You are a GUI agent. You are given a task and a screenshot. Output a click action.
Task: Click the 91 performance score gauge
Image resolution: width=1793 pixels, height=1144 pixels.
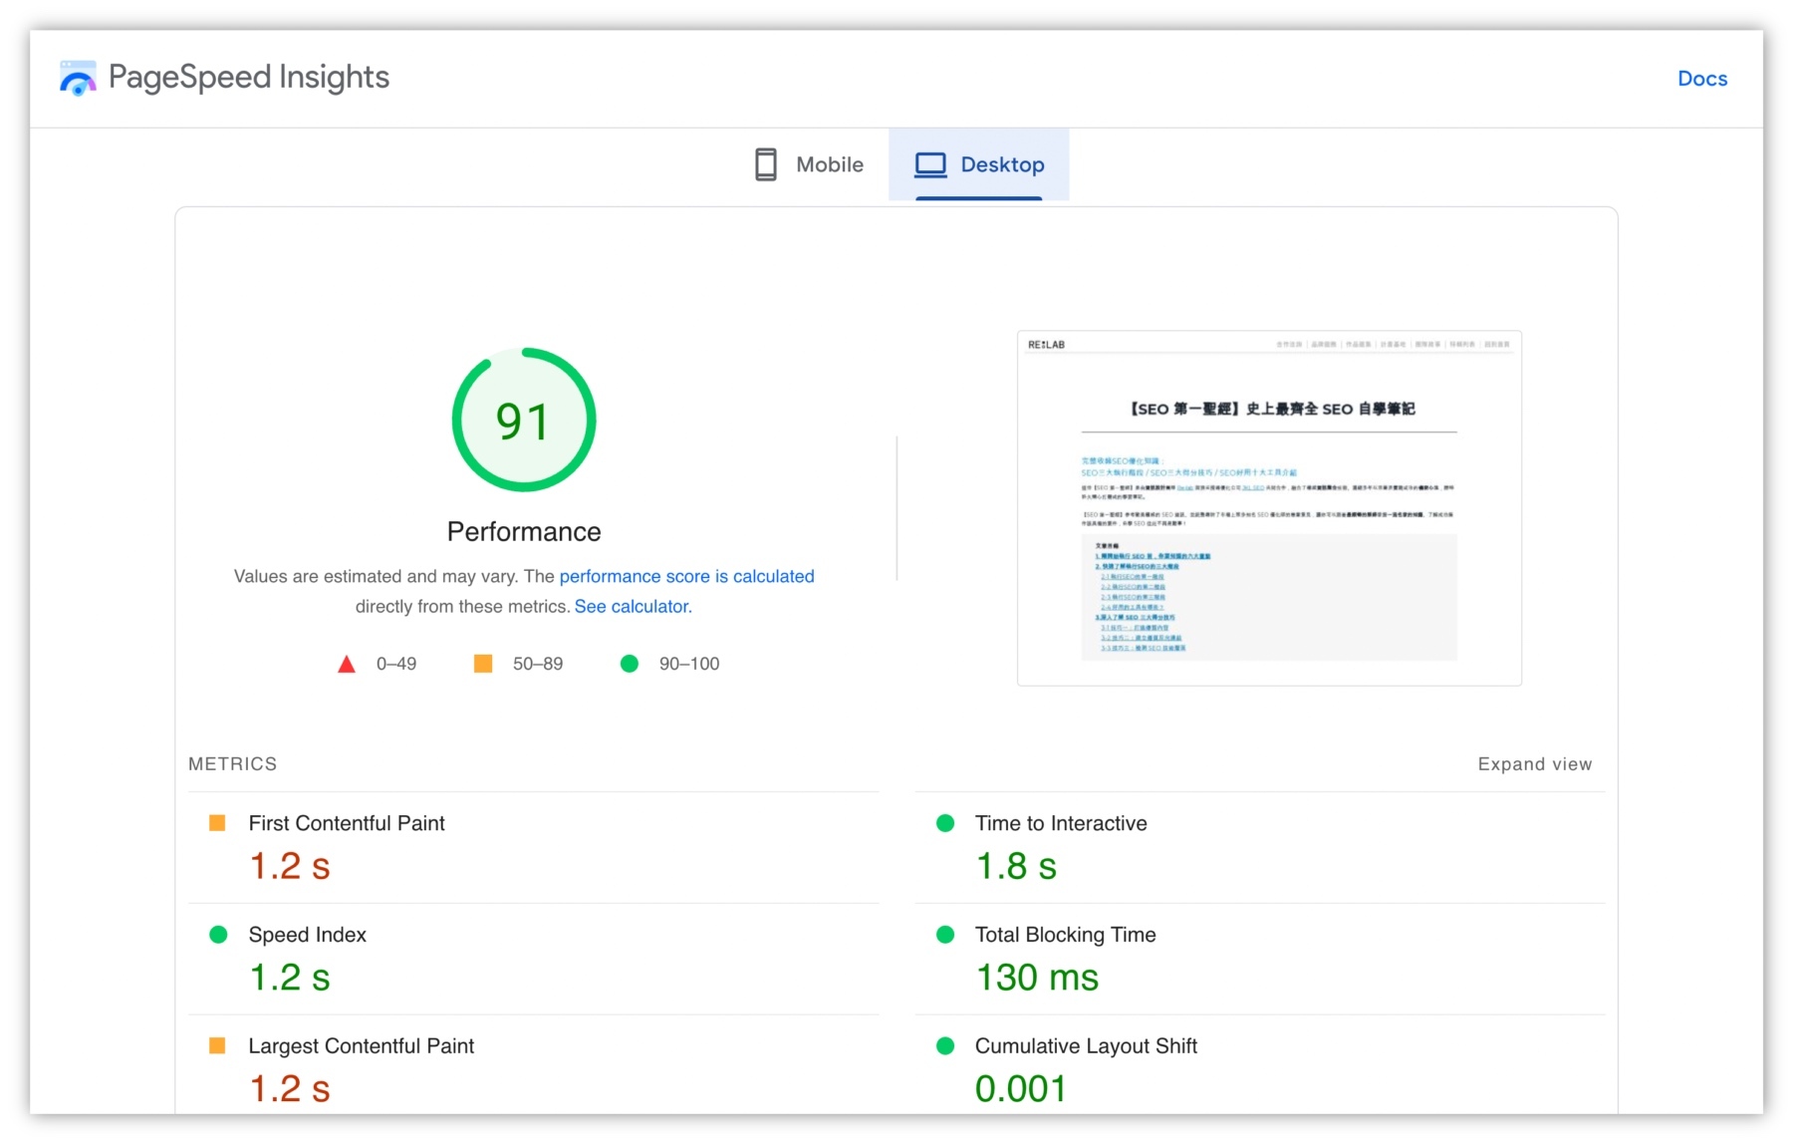coord(523,420)
